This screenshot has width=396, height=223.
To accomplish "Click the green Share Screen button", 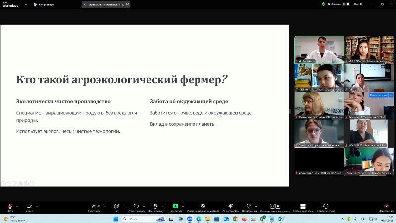I will (175, 206).
